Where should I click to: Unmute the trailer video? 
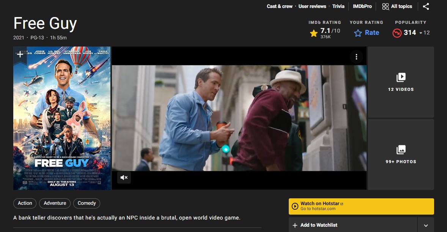(x=124, y=178)
